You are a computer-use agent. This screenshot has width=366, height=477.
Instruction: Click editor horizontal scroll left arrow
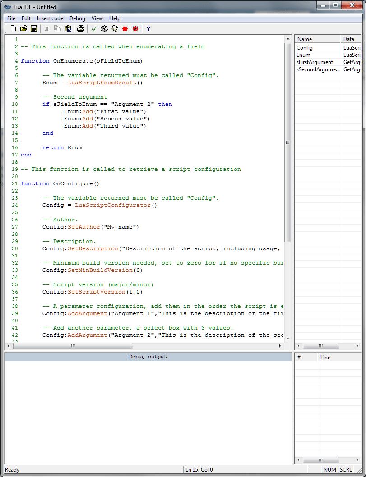(x=9, y=346)
